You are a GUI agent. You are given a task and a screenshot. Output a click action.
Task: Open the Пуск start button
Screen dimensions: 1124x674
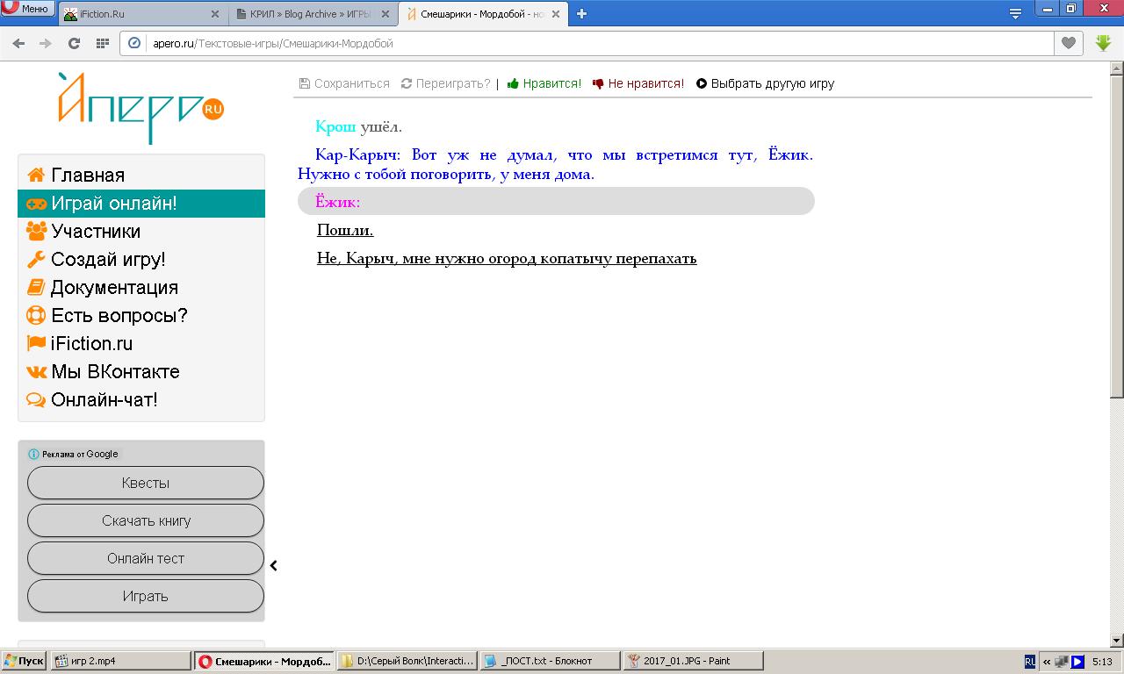(x=24, y=661)
